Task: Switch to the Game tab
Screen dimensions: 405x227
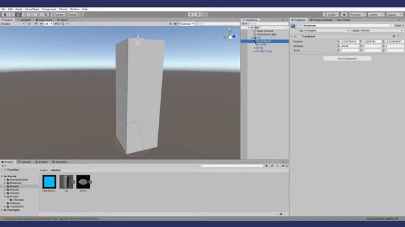Action: point(62,20)
